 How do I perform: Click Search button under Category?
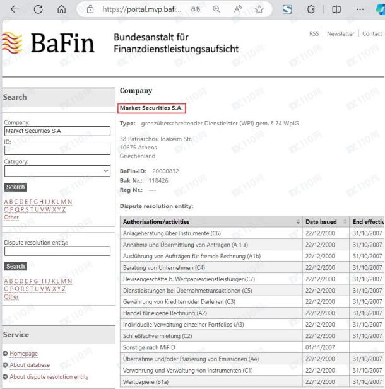point(15,187)
